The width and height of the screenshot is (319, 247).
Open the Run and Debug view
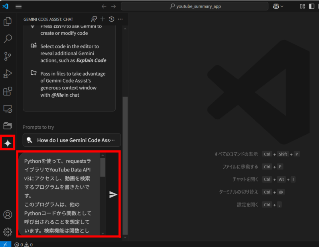[x=8, y=74]
